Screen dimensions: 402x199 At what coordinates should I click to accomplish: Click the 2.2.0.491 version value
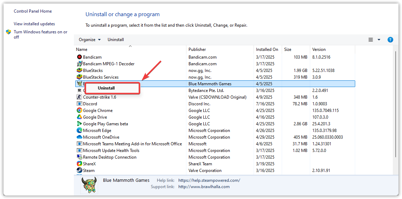click(320, 90)
